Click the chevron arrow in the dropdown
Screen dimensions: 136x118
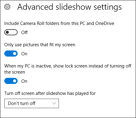[x=54, y=103]
